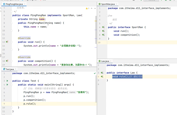Run Test class via gutter arrow

[x=7, y=81]
